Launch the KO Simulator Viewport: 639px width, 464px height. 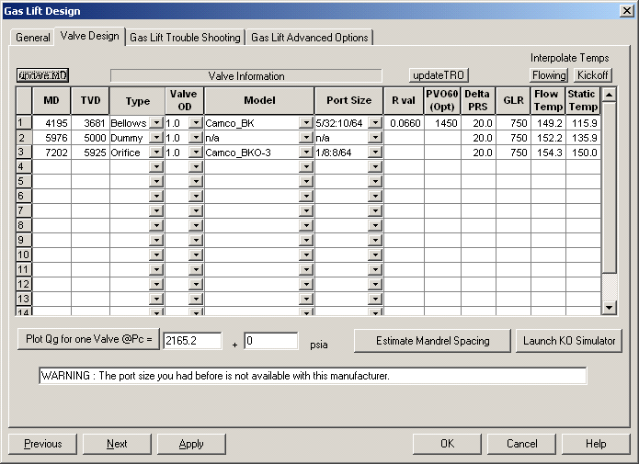[569, 341]
